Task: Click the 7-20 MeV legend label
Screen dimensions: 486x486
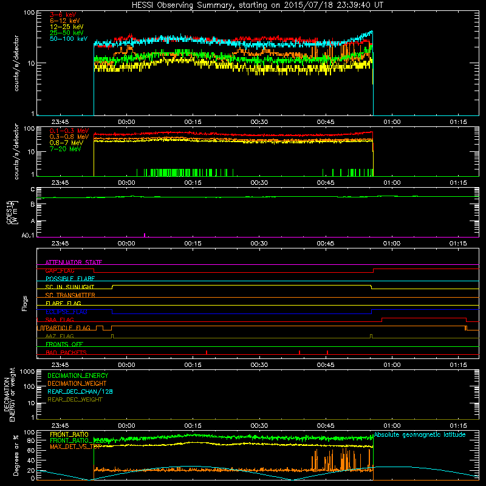Action: (x=66, y=149)
